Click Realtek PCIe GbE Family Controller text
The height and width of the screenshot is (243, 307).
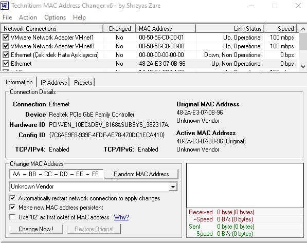point(92,115)
